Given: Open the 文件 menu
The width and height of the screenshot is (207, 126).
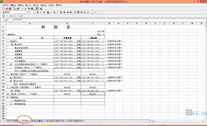Looking at the screenshot, I should [5, 5].
